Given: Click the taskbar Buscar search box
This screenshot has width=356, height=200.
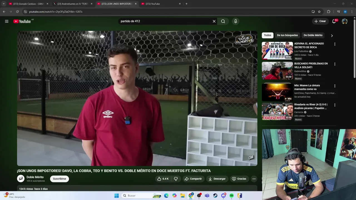Looking at the screenshot, I should coord(142,196).
